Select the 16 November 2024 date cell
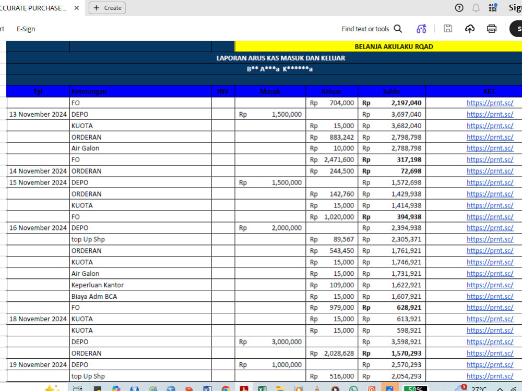 (38, 228)
